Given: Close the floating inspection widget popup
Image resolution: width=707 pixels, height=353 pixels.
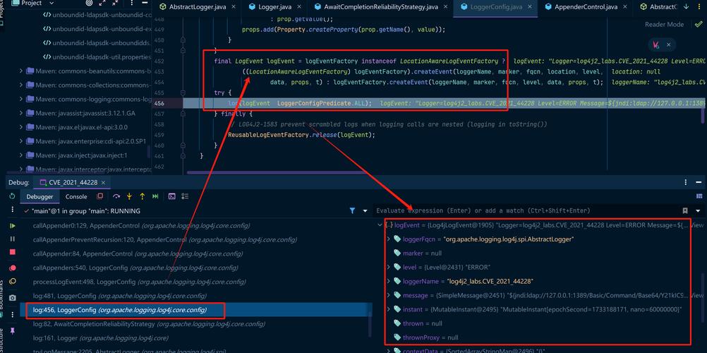Looking at the screenshot, I should (669, 44).
